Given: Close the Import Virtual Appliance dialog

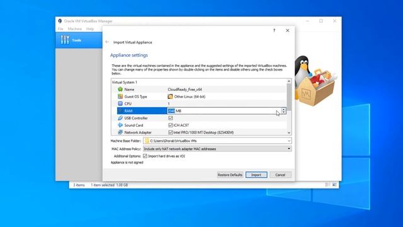Looking at the screenshot, I should pyautogui.click(x=288, y=30).
